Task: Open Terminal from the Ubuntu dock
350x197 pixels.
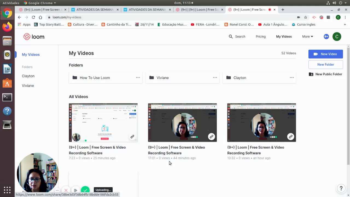Action: [7, 97]
